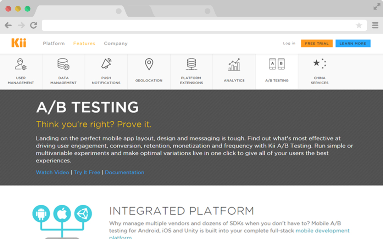Click the blue LEARN MORE button
The height and width of the screenshot is (239, 383).
coord(353,44)
